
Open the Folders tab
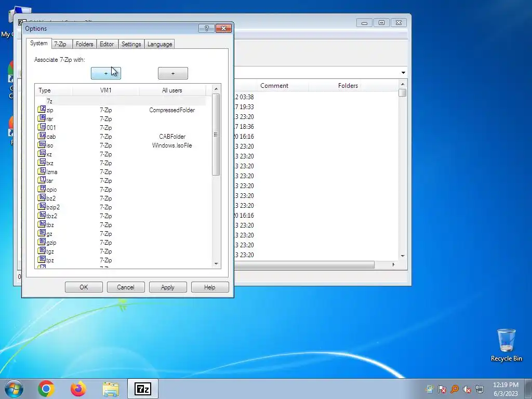(x=85, y=44)
